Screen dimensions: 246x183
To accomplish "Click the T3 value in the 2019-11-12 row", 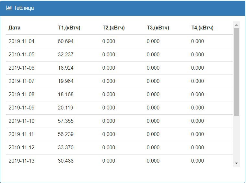I will pyautogui.click(x=153, y=147).
